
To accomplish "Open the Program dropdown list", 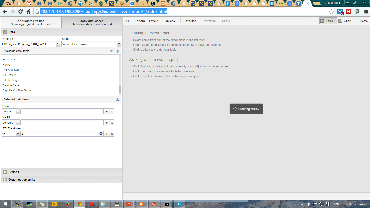I will 58,44.
